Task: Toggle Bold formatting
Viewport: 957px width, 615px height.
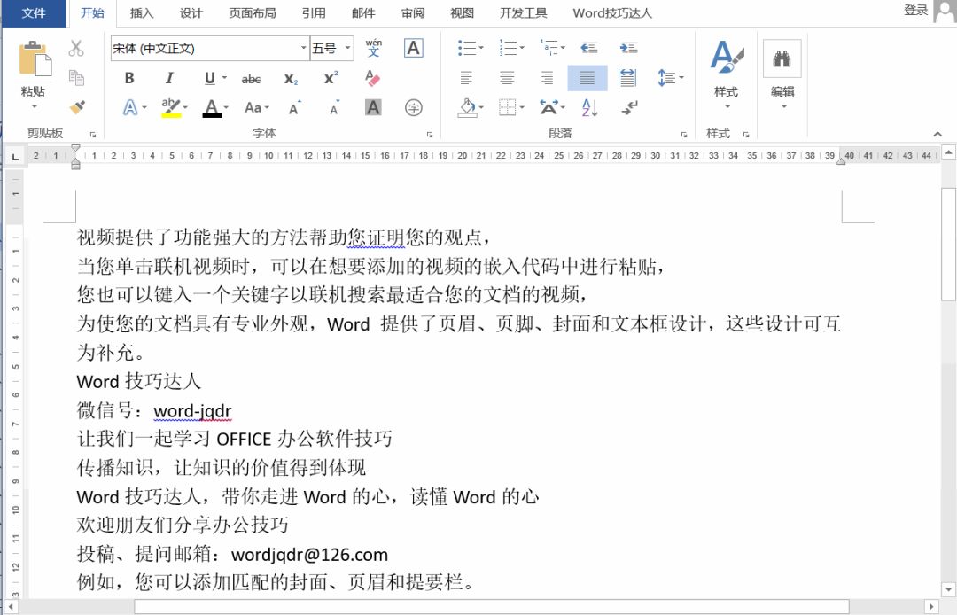Action: [x=129, y=78]
